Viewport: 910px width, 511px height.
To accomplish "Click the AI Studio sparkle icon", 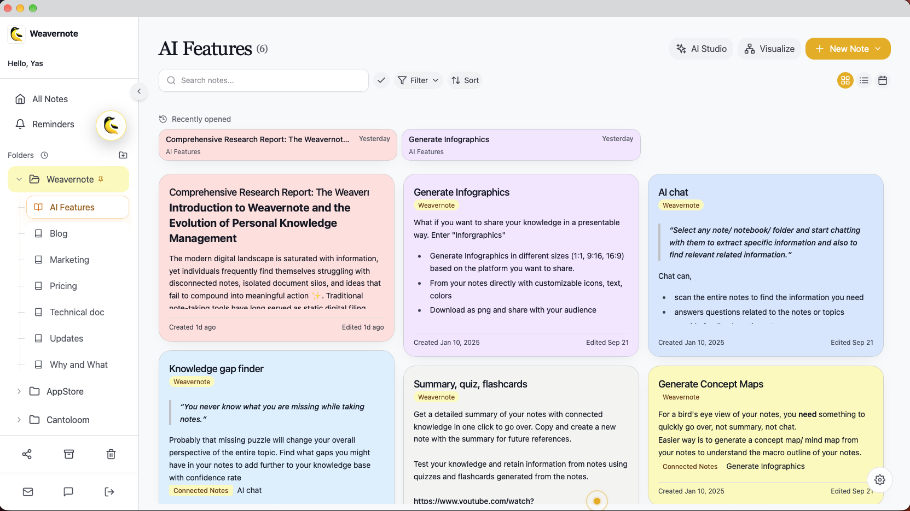I will [x=681, y=49].
